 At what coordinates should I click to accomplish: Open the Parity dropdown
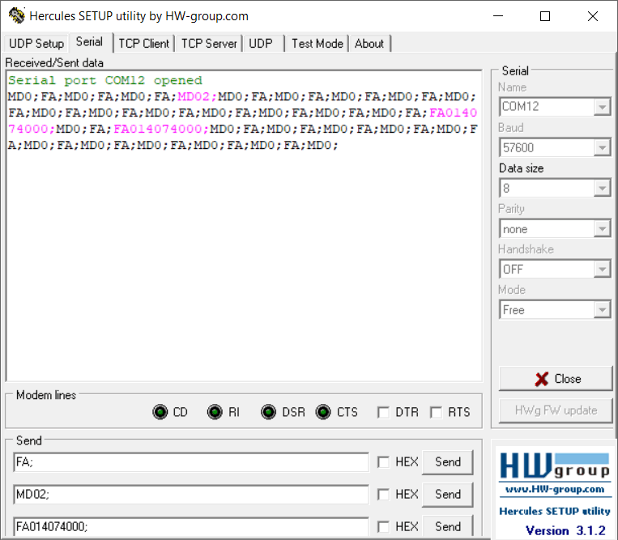coord(602,229)
